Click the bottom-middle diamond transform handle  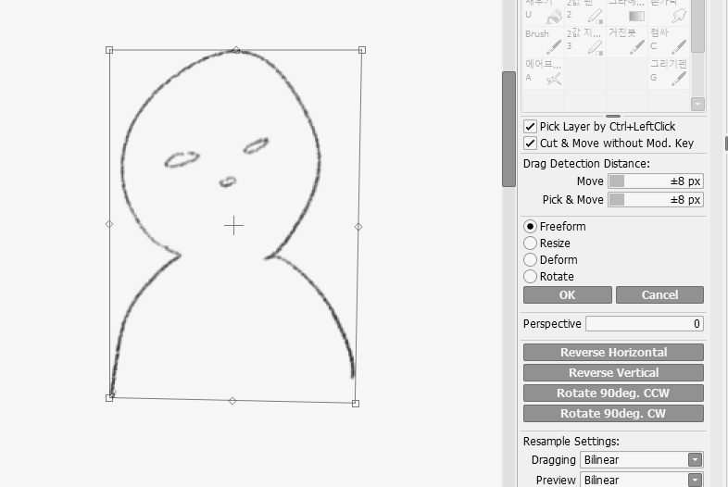click(x=232, y=401)
